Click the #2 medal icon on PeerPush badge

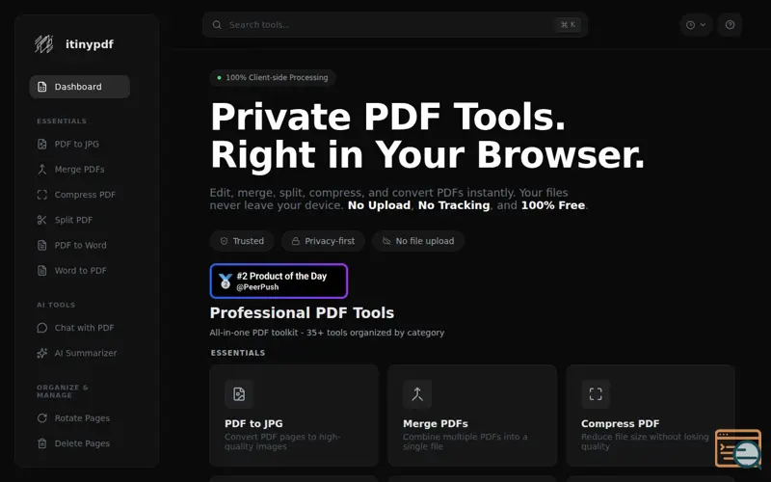[x=226, y=281]
